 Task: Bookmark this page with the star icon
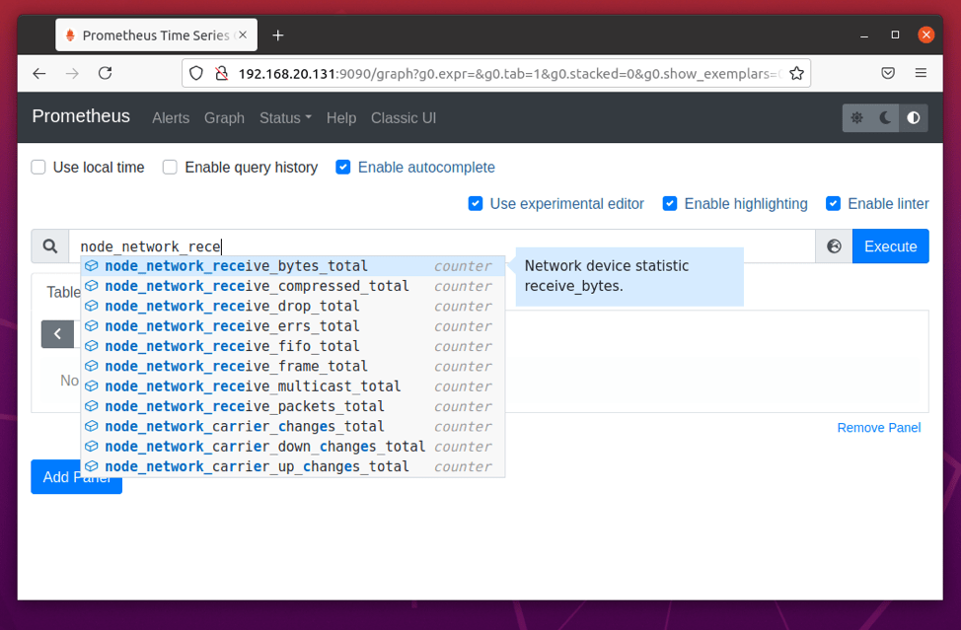tap(796, 74)
